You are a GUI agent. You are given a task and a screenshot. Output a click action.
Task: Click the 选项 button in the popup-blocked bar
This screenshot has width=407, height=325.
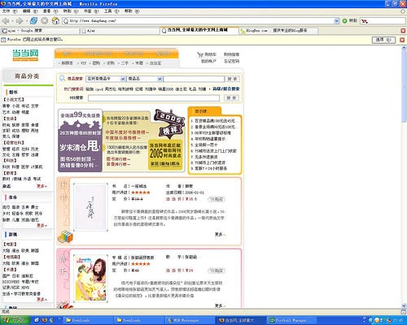pos(383,40)
